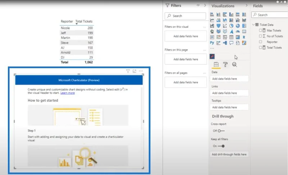Click the Filters pane Search box
The height and width of the screenshot is (175, 288).
(185, 16)
